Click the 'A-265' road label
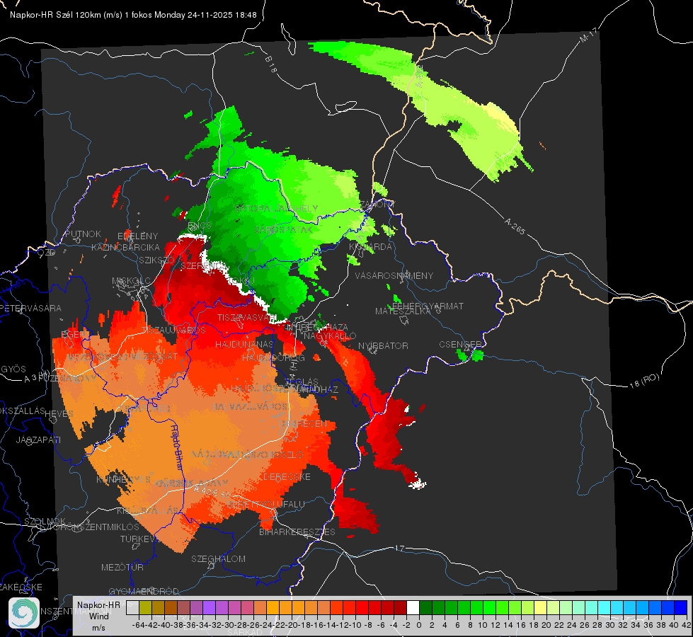 (x=515, y=226)
